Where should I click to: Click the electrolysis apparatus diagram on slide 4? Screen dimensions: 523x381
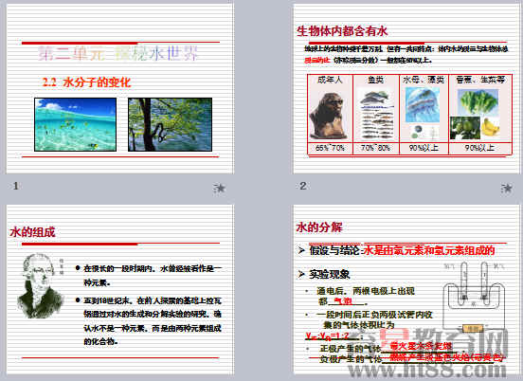point(474,297)
